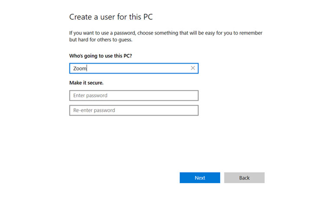The width and height of the screenshot is (325, 197).
Task: Go back with the Back button
Action: [244, 178]
